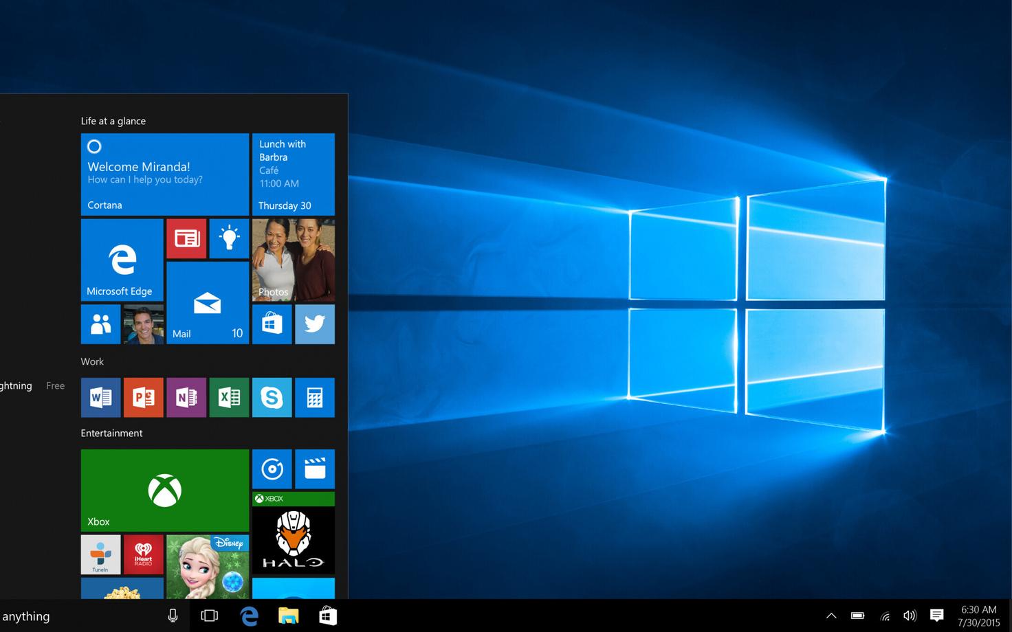This screenshot has height=632, width=1012.
Task: Open the Disney Frozen game tile
Action: (x=208, y=567)
